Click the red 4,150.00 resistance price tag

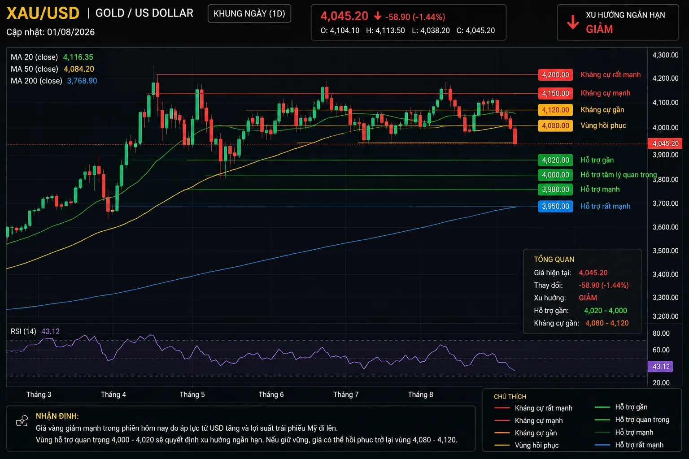(x=555, y=93)
